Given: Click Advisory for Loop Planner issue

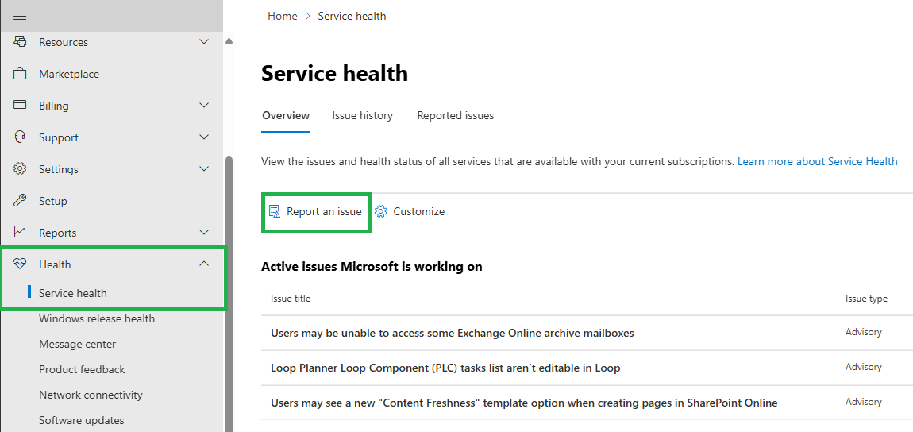Looking at the screenshot, I should coord(864,368).
